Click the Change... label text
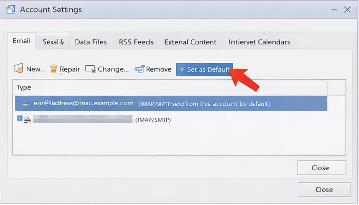The height and width of the screenshot is (205, 359). coord(113,69)
